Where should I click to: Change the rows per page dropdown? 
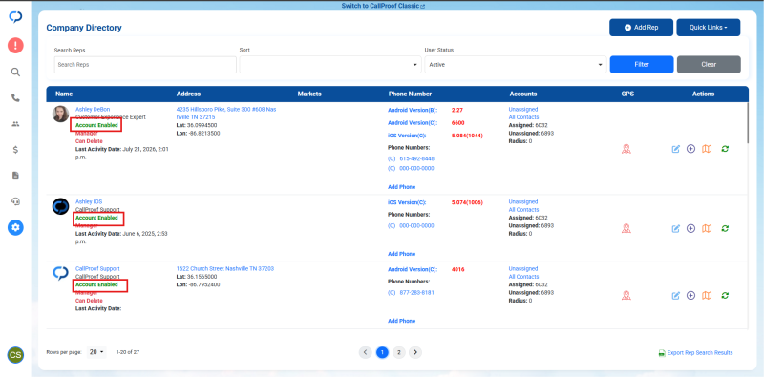coord(96,351)
